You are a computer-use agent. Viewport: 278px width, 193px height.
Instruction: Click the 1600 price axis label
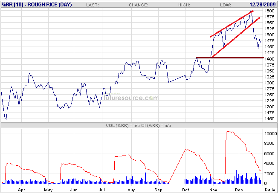coord(269,11)
